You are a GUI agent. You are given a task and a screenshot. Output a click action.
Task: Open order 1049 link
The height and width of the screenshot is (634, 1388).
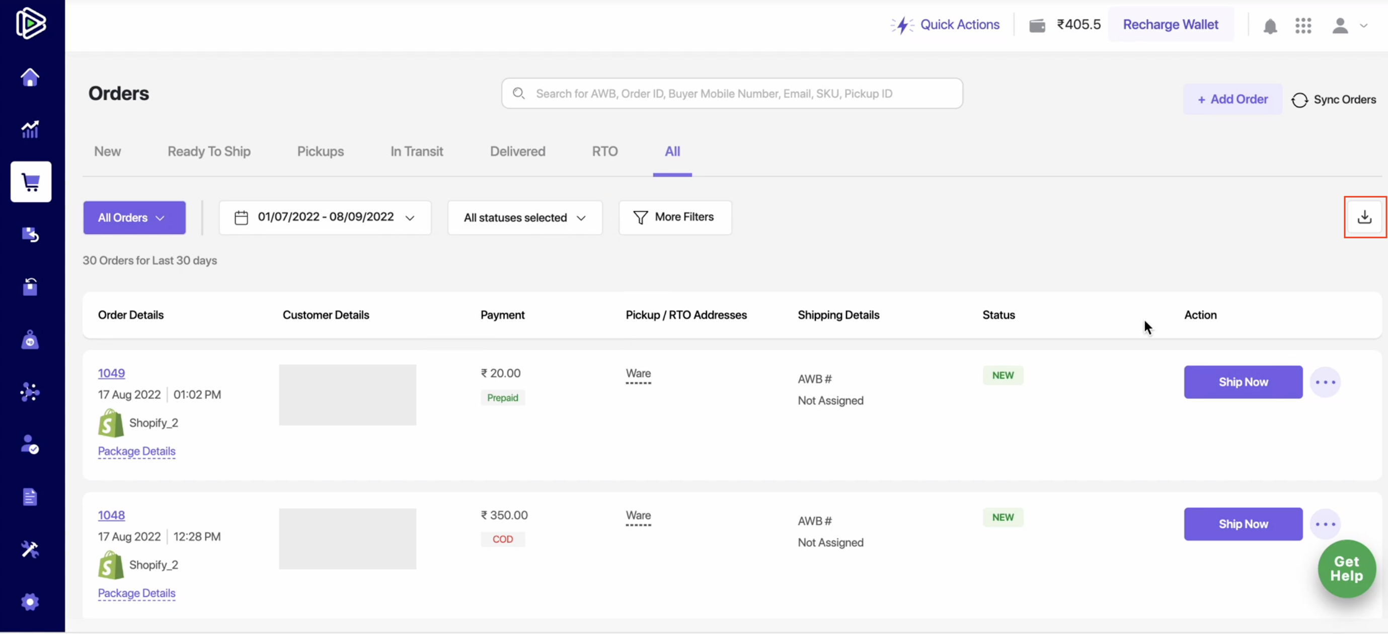click(x=111, y=373)
